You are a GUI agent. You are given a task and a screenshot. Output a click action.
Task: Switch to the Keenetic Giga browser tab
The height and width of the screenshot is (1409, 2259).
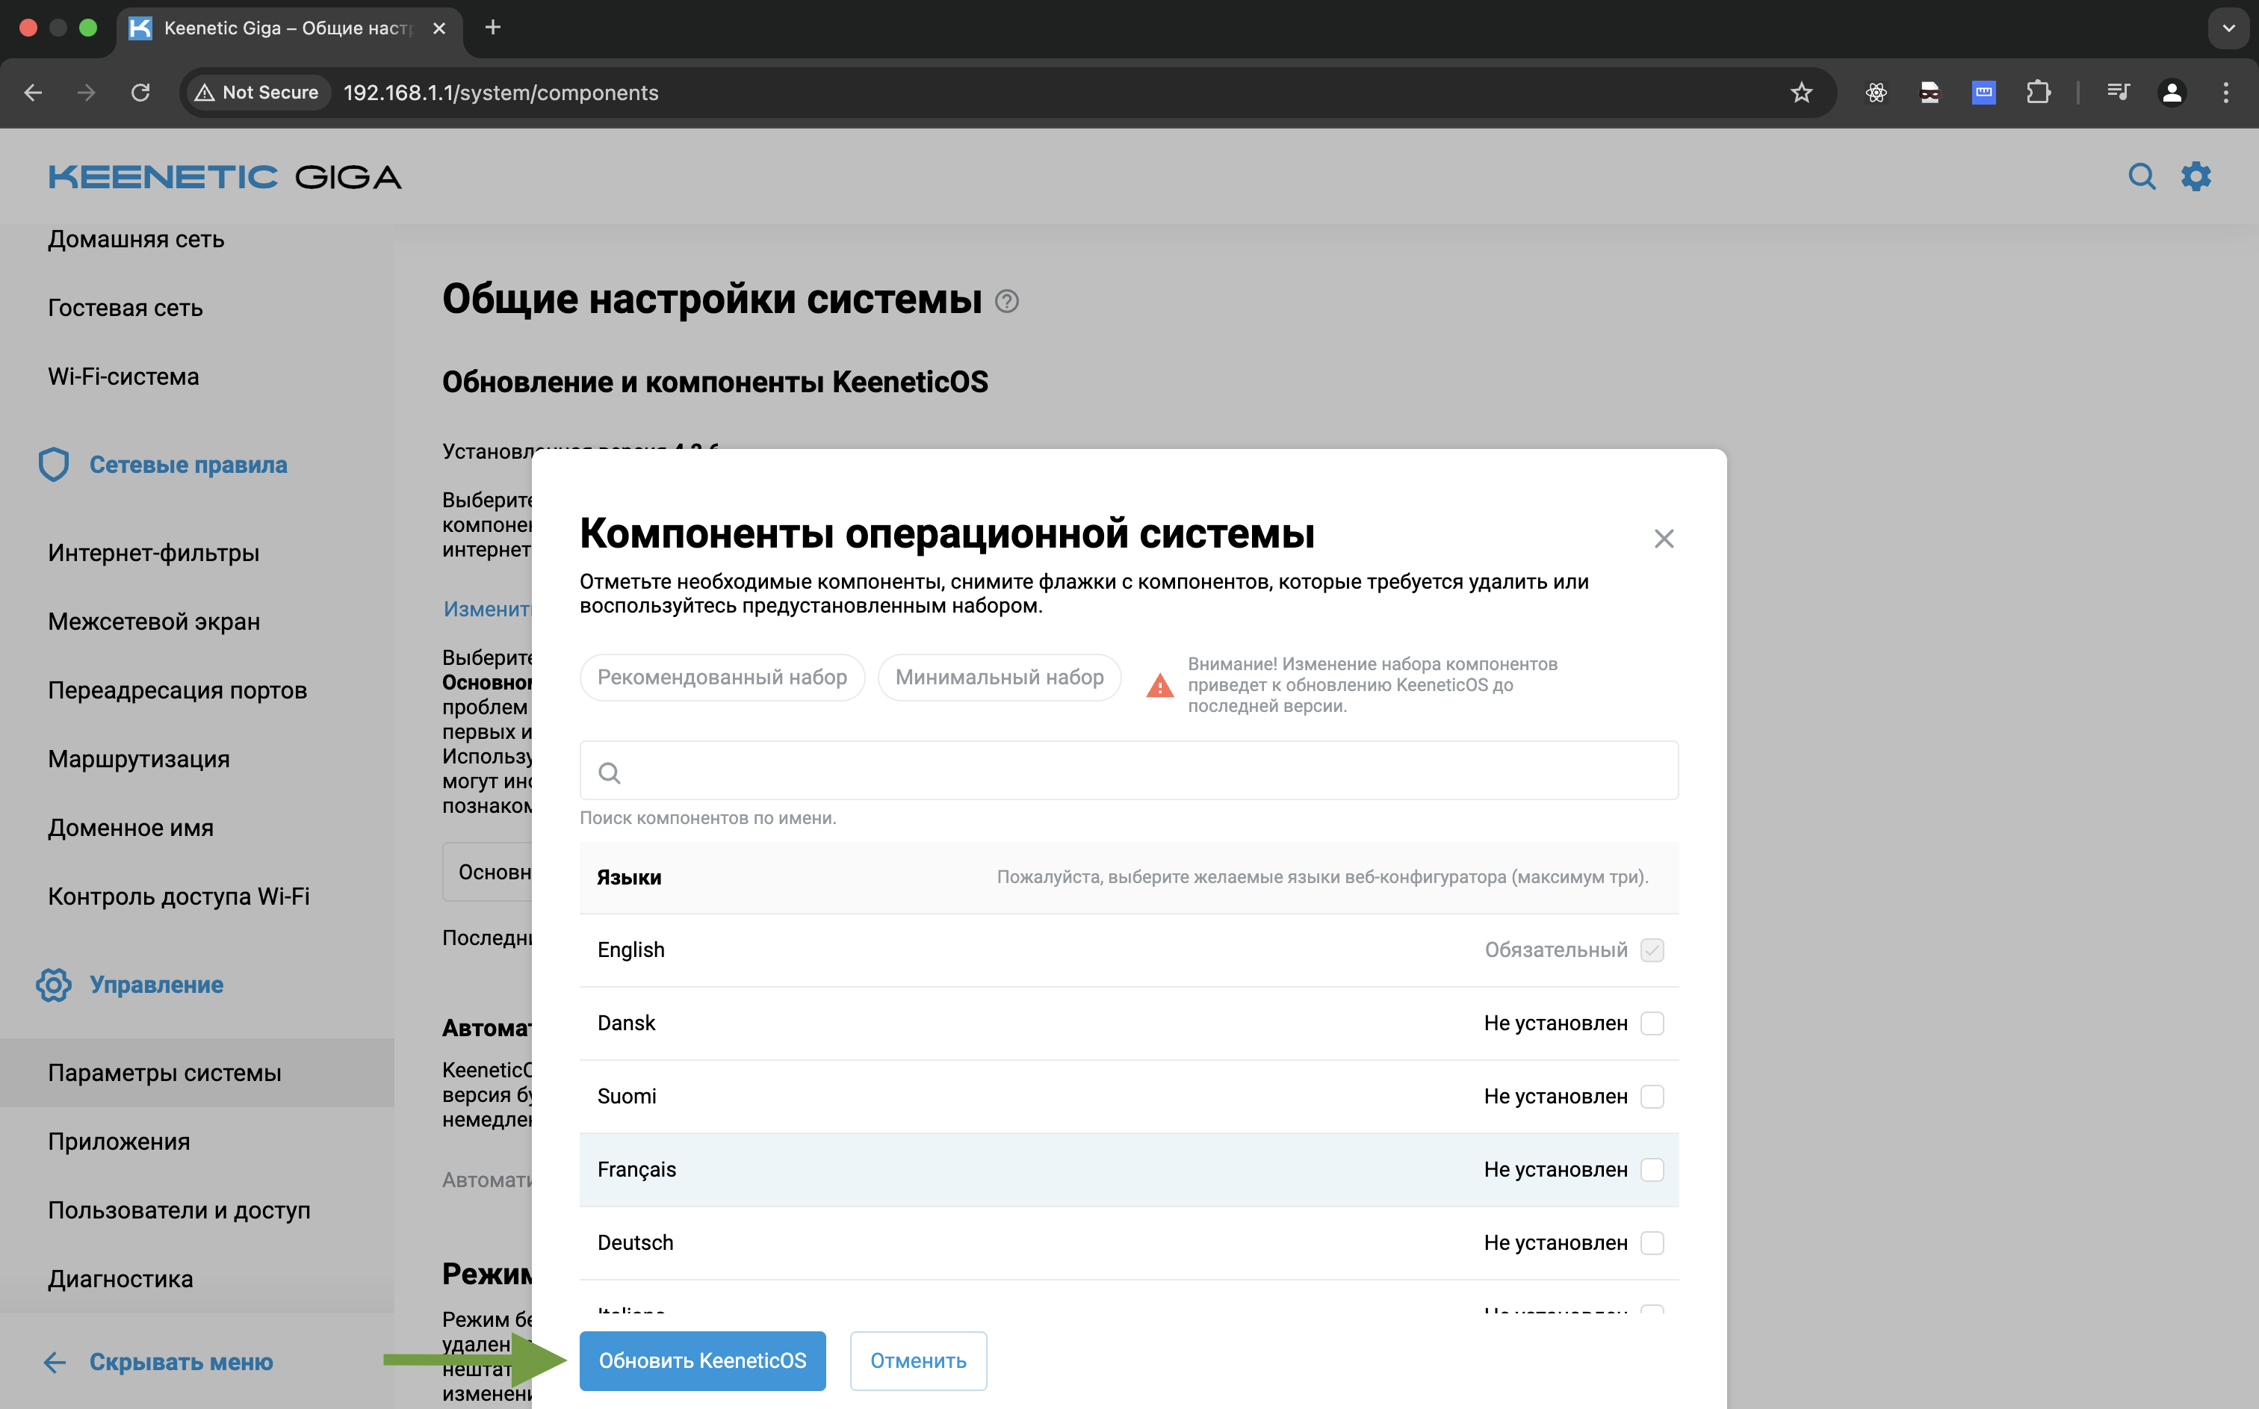[x=270, y=28]
